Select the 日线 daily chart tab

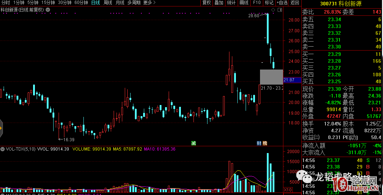point(96,3)
